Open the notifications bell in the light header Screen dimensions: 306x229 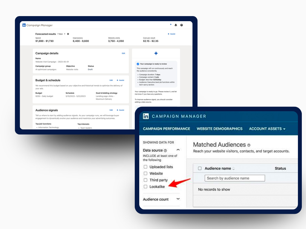tap(176, 25)
